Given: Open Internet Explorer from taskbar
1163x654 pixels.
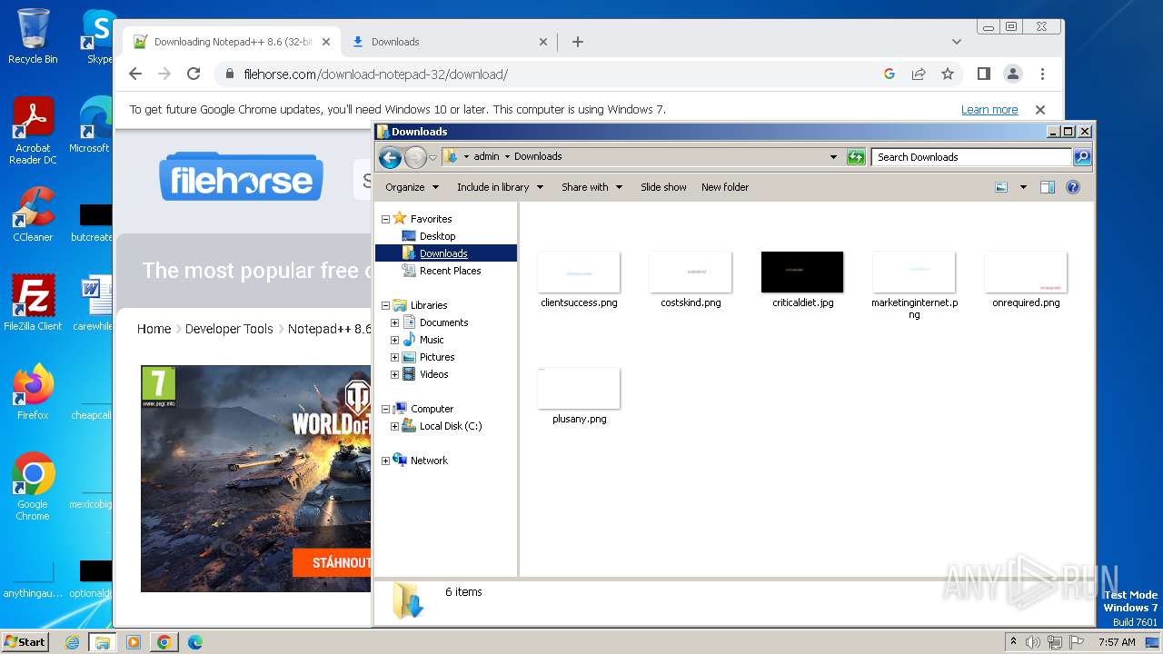Looking at the screenshot, I should (72, 642).
